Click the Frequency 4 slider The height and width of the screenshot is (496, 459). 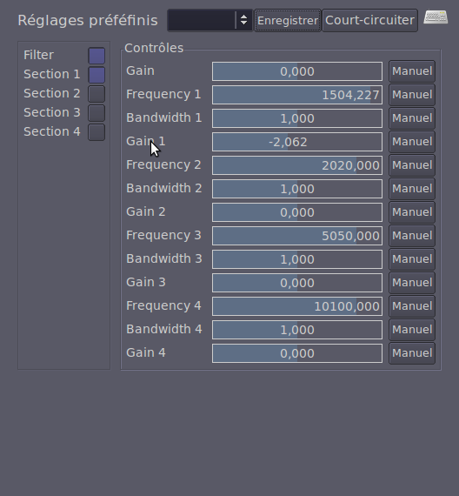297,306
